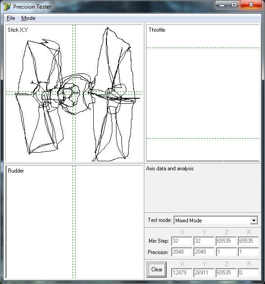Click inside the Throttle panel

tap(203, 93)
